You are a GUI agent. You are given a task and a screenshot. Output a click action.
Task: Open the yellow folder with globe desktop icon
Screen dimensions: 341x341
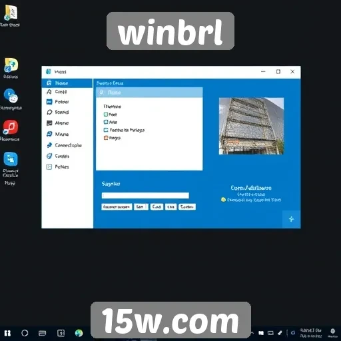click(11, 65)
